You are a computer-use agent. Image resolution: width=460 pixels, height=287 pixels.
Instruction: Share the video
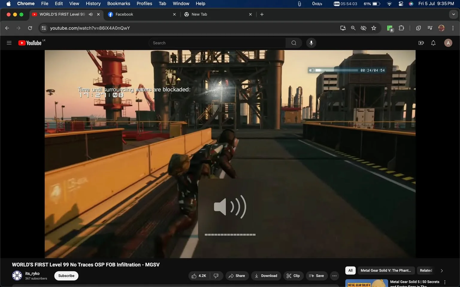coord(237,276)
